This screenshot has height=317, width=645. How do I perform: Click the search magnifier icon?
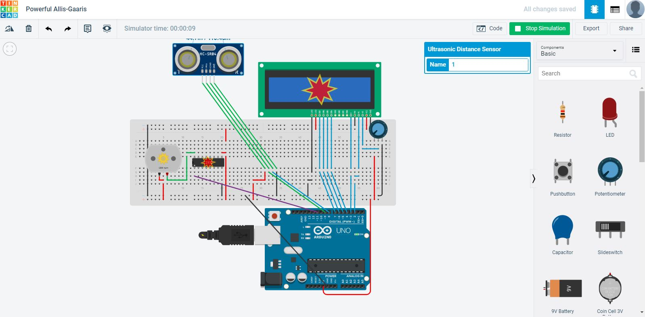click(x=633, y=73)
